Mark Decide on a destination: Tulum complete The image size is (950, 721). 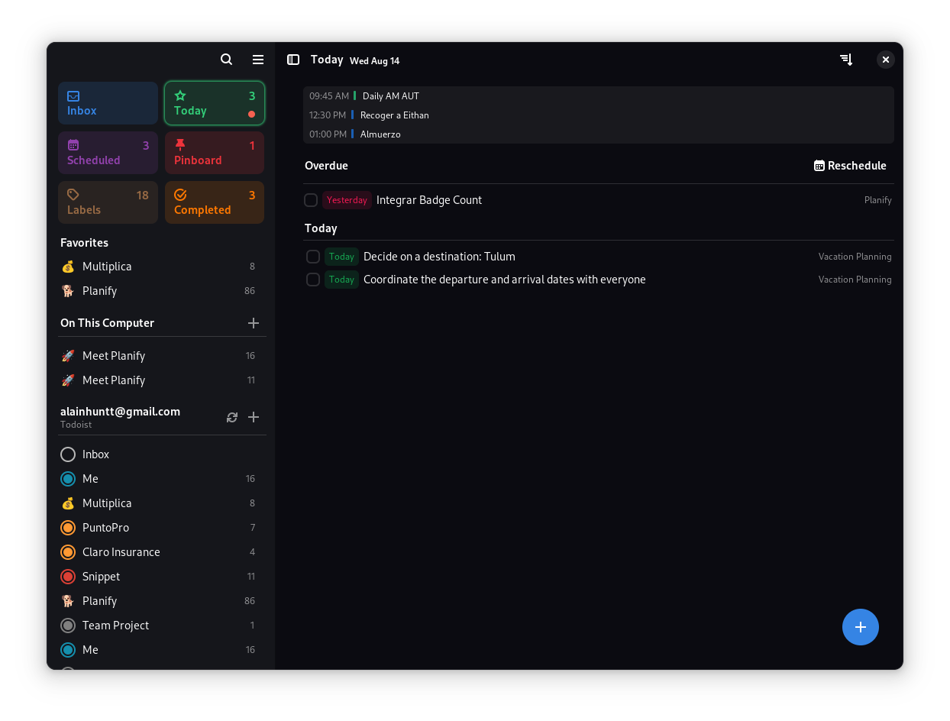(x=312, y=257)
